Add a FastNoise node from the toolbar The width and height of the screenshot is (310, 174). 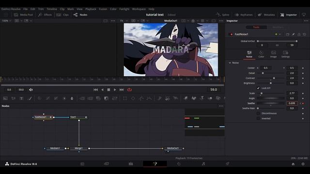click(14, 98)
